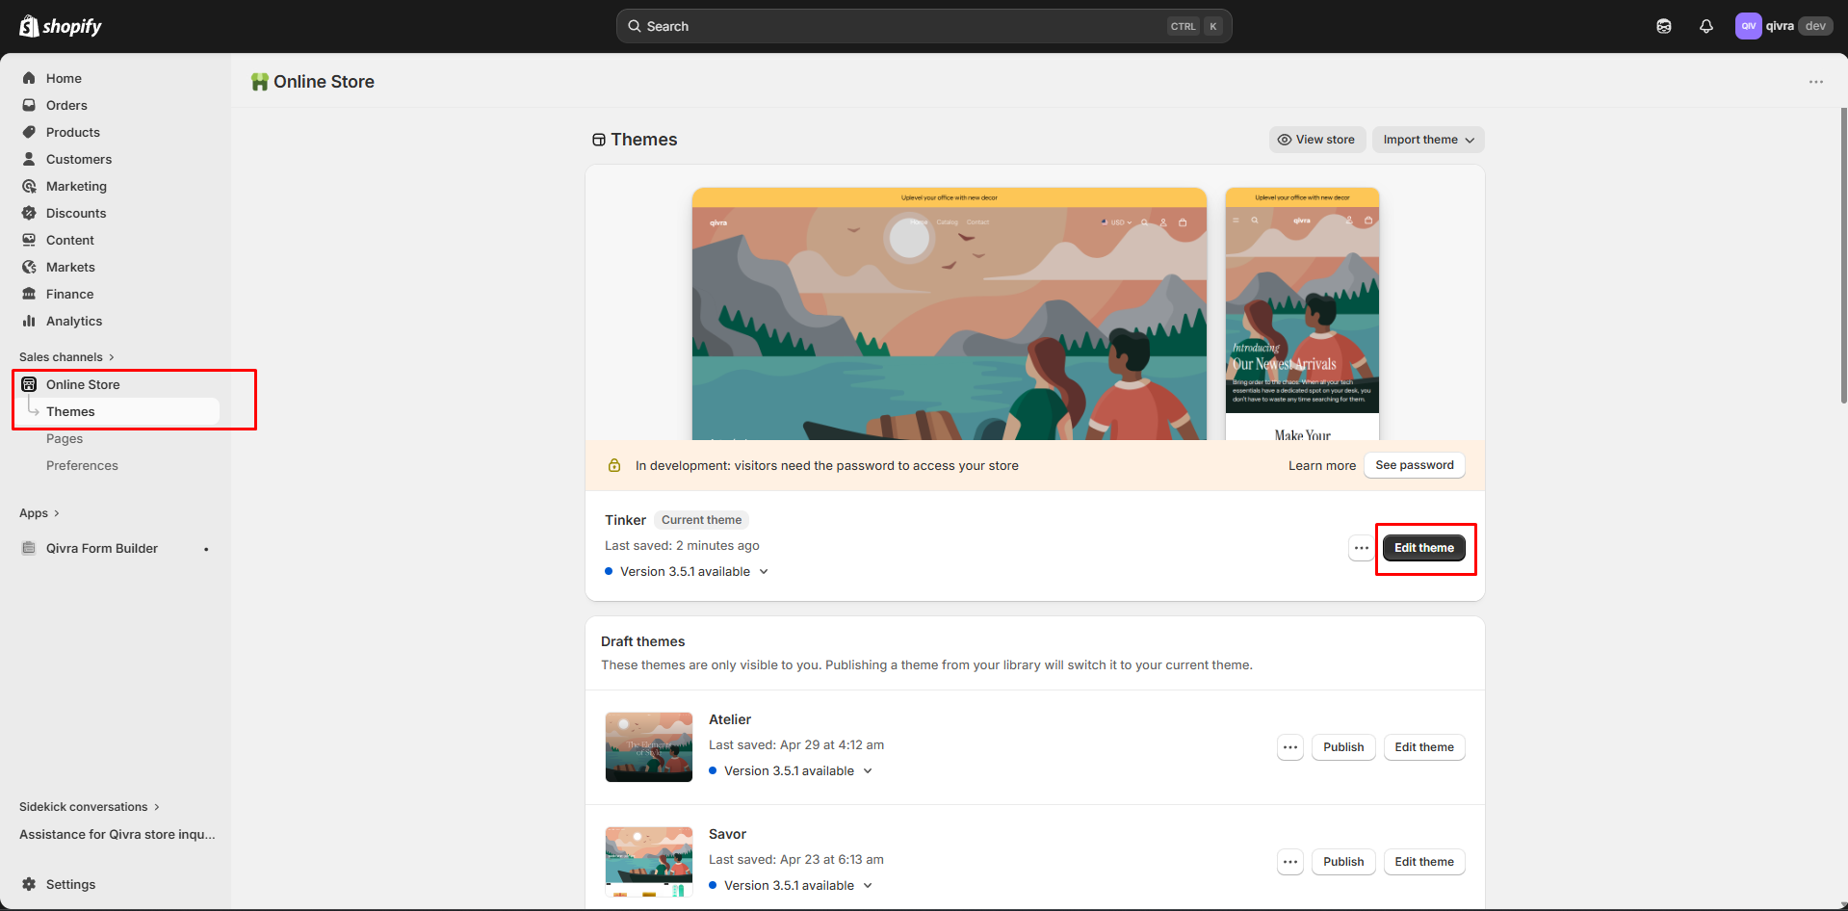This screenshot has width=1848, height=911.
Task: Expand Sidekick conversations section
Action: click(x=90, y=807)
